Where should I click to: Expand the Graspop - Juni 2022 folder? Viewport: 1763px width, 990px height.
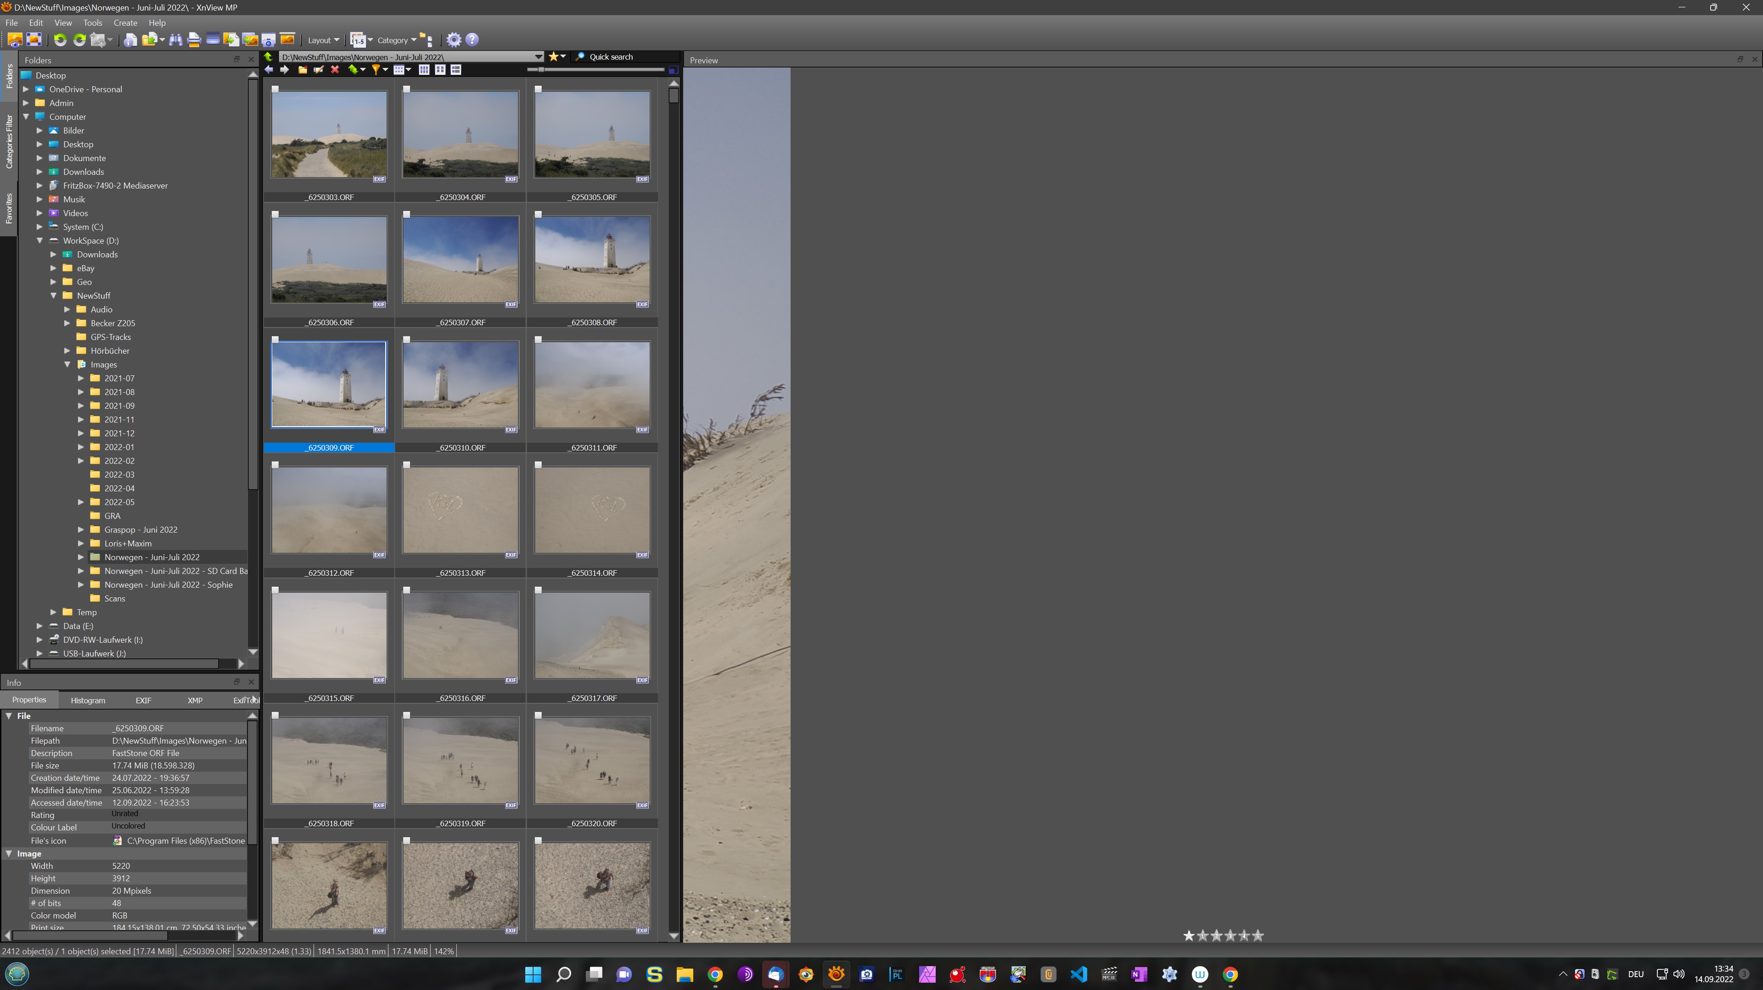coord(81,530)
